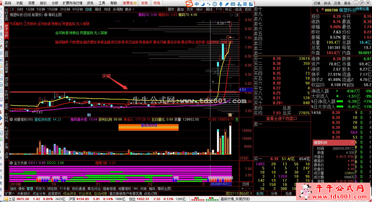Toggle the 叠加 overlay button

click(x=180, y=9)
